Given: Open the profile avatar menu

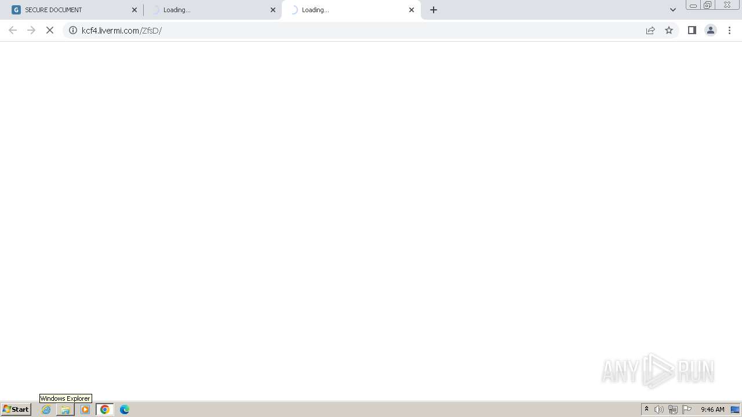Looking at the screenshot, I should pyautogui.click(x=711, y=30).
